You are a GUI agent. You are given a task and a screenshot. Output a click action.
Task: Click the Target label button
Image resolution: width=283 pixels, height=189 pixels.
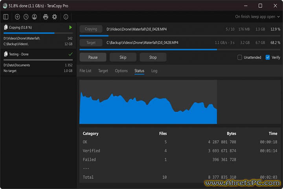click(x=91, y=43)
